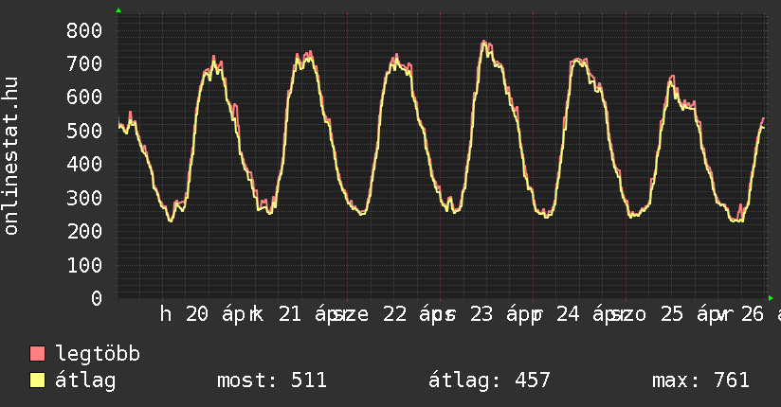Select the legtöbb legend label
This screenshot has height=407, width=781.
(x=99, y=355)
